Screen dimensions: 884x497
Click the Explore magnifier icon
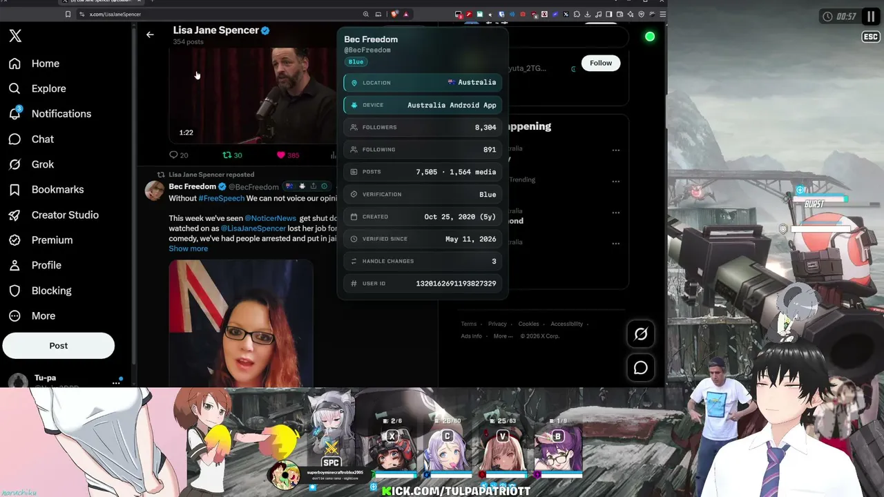pyautogui.click(x=15, y=88)
